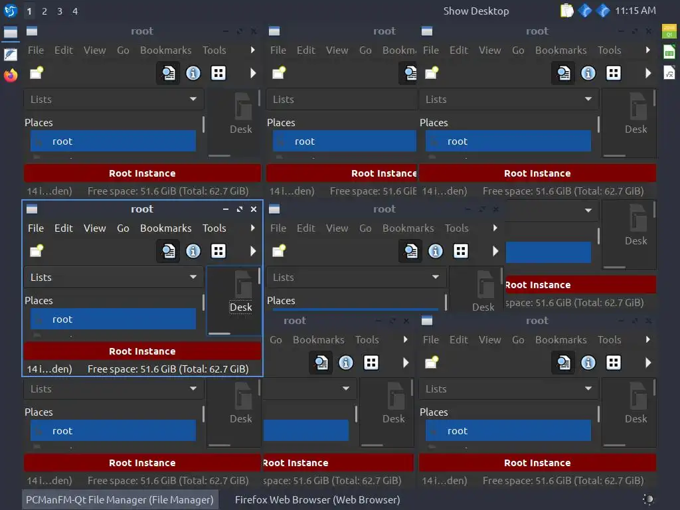This screenshot has height=510, width=680.
Task: Click Root Instance banner in bottom-right window
Action: click(x=537, y=463)
